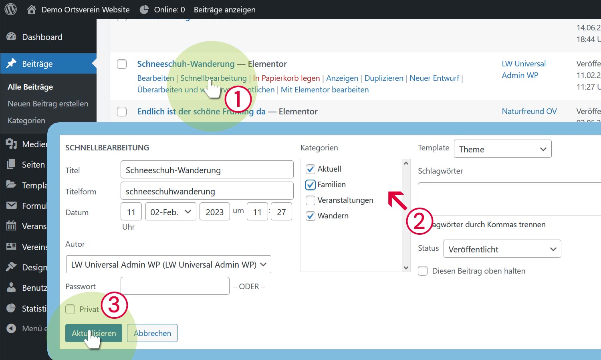The height and width of the screenshot is (360, 601).
Task: Open the Template Theme dropdown
Action: (x=502, y=148)
